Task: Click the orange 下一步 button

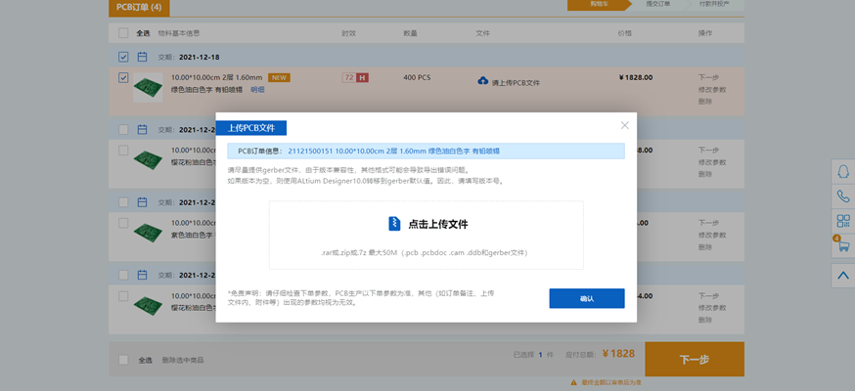Action: click(694, 359)
